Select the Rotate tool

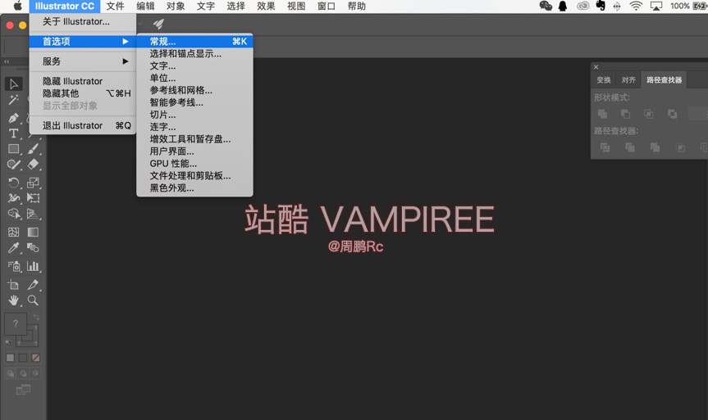click(x=14, y=183)
